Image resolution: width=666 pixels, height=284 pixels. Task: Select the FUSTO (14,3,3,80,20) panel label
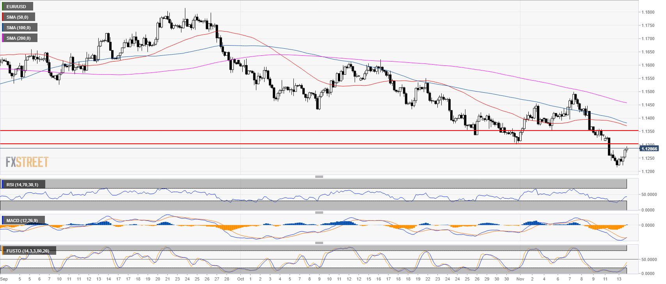coord(28,251)
